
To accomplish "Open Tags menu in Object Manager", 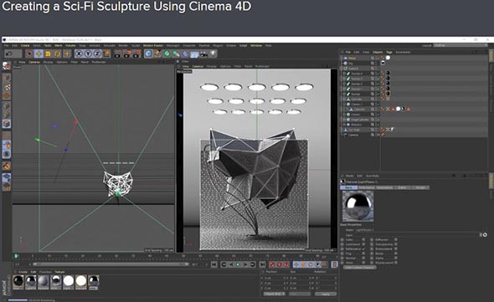I will 389,52.
